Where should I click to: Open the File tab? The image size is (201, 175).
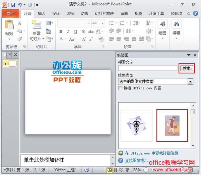pos(10,13)
